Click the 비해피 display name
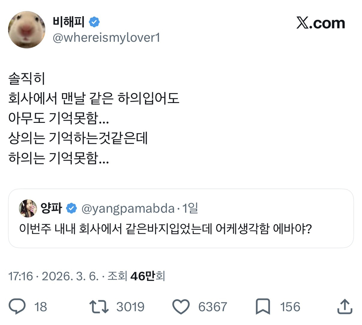Viewport: 362px width, 325px height. pyautogui.click(x=69, y=22)
